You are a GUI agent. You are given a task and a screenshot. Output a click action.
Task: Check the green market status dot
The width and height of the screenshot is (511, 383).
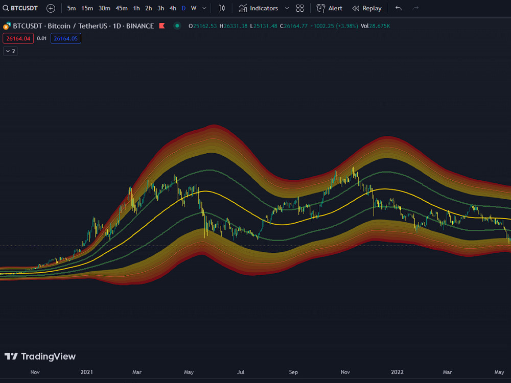(x=176, y=26)
